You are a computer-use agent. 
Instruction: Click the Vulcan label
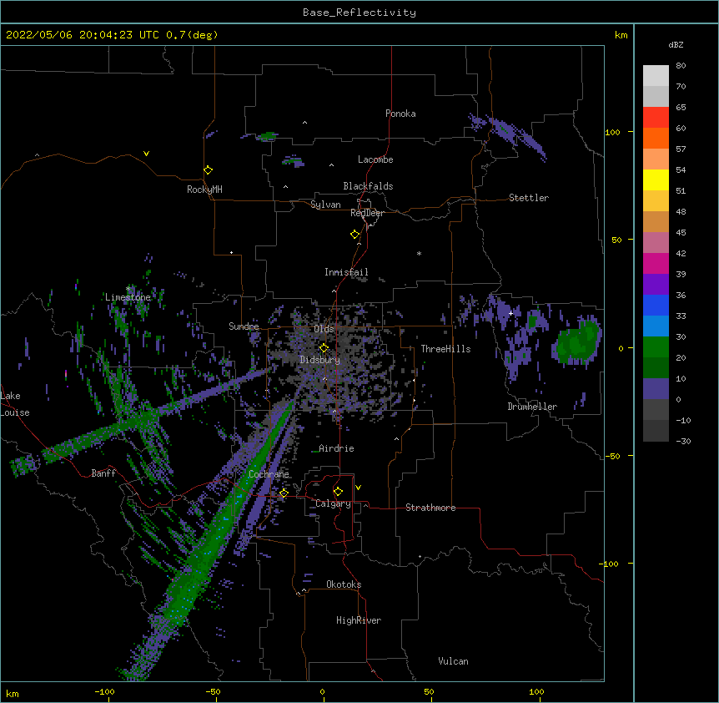[x=453, y=661]
